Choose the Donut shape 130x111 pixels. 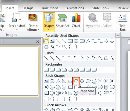(x=52, y=93)
